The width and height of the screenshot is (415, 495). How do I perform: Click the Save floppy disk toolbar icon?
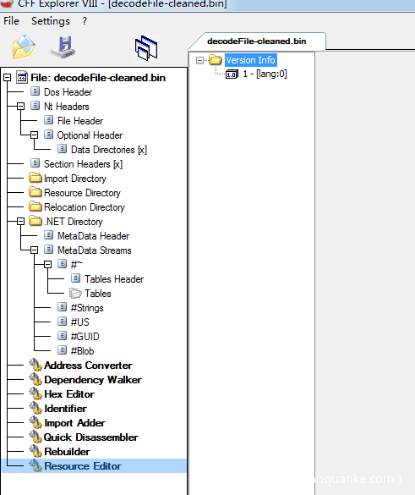63,47
